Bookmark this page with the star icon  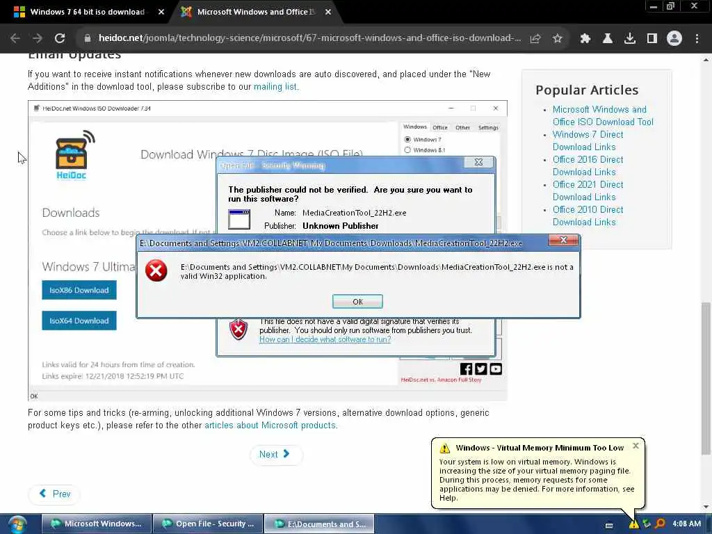click(x=558, y=39)
